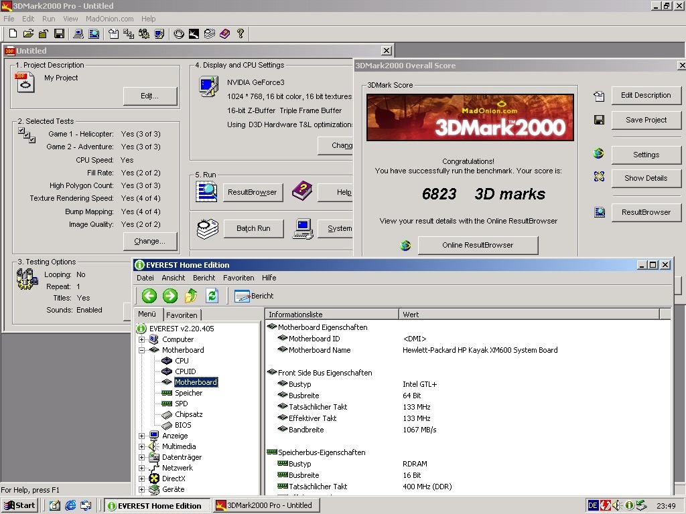Click the New document toolbar icon

[13, 33]
